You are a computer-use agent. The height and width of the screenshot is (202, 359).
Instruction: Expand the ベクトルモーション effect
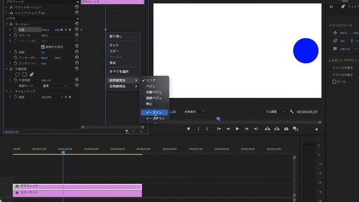tap(6, 7)
